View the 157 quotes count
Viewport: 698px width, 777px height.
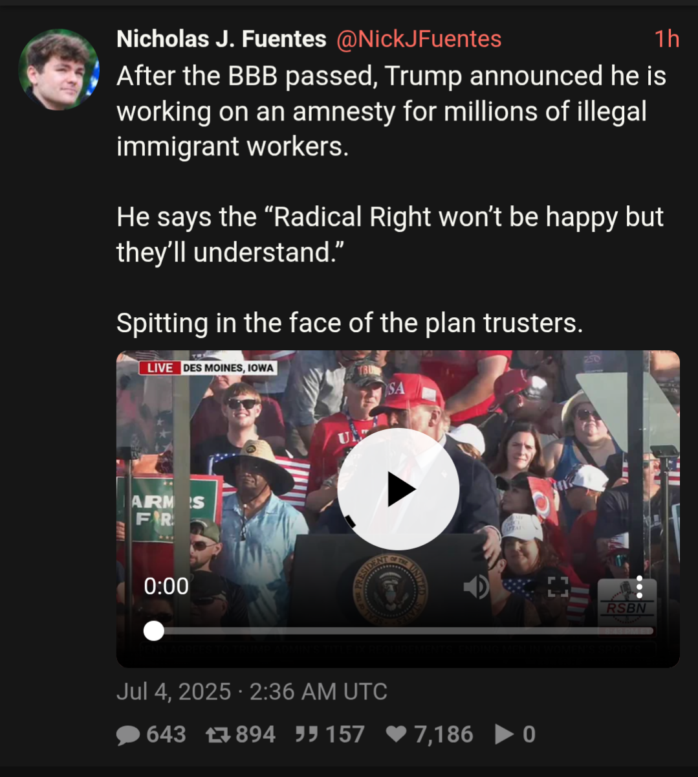tap(345, 734)
